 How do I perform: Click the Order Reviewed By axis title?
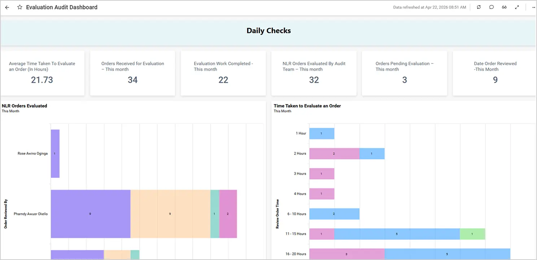pyautogui.click(x=5, y=214)
